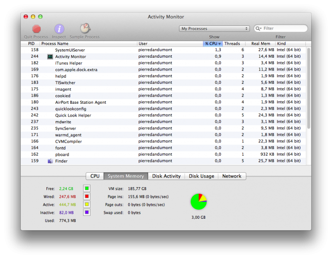Viewport: 332px width, 259px height.
Task: Select the Activity Monitor process icon
Action: click(x=50, y=56)
